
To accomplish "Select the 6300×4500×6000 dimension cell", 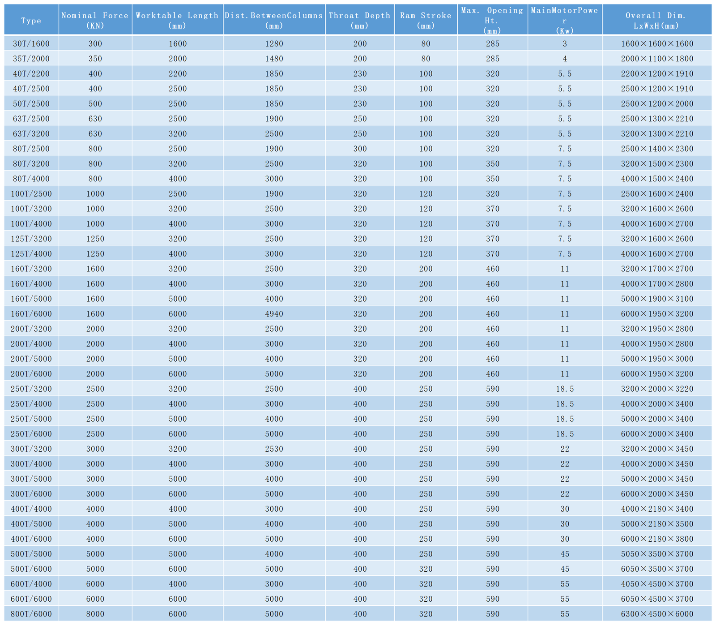I will click(657, 614).
